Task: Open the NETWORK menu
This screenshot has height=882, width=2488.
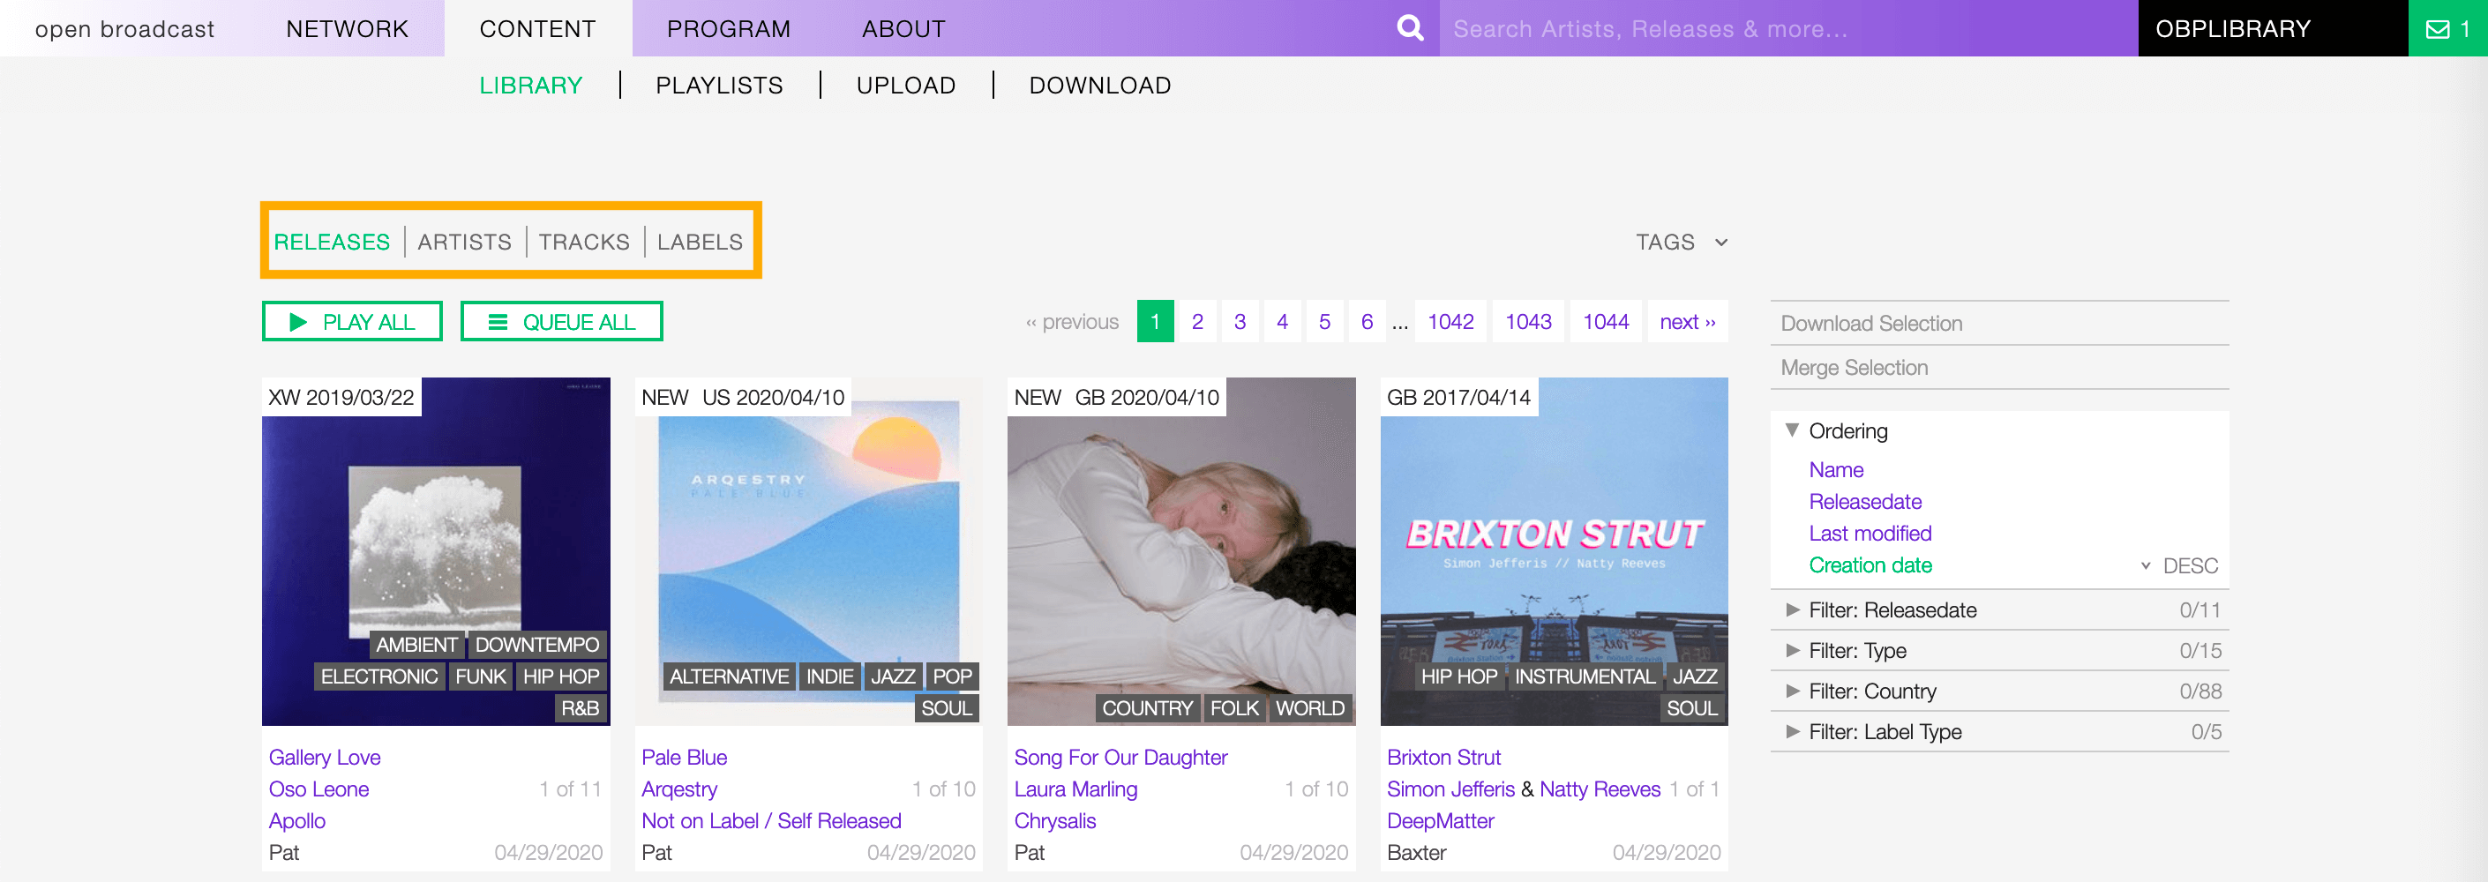Action: tap(347, 29)
